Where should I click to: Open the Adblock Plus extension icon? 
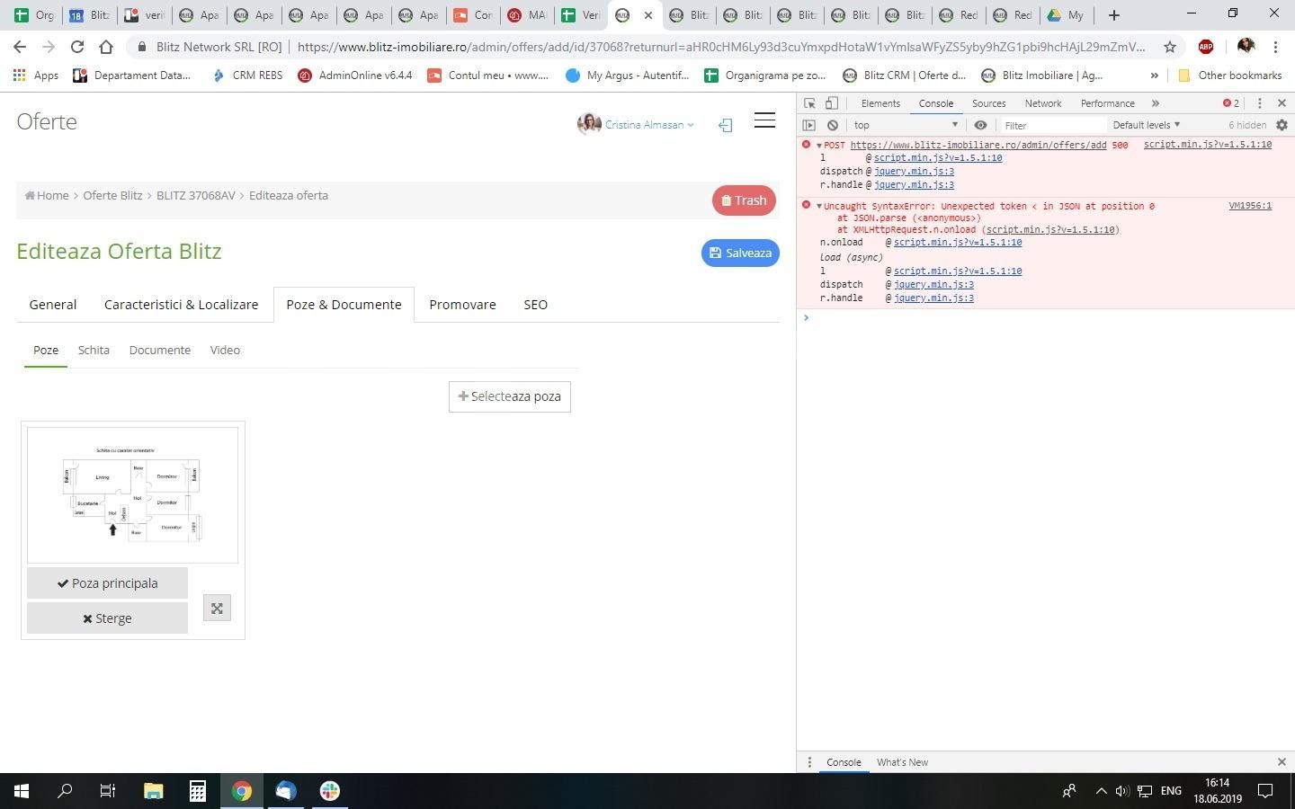point(1206,47)
